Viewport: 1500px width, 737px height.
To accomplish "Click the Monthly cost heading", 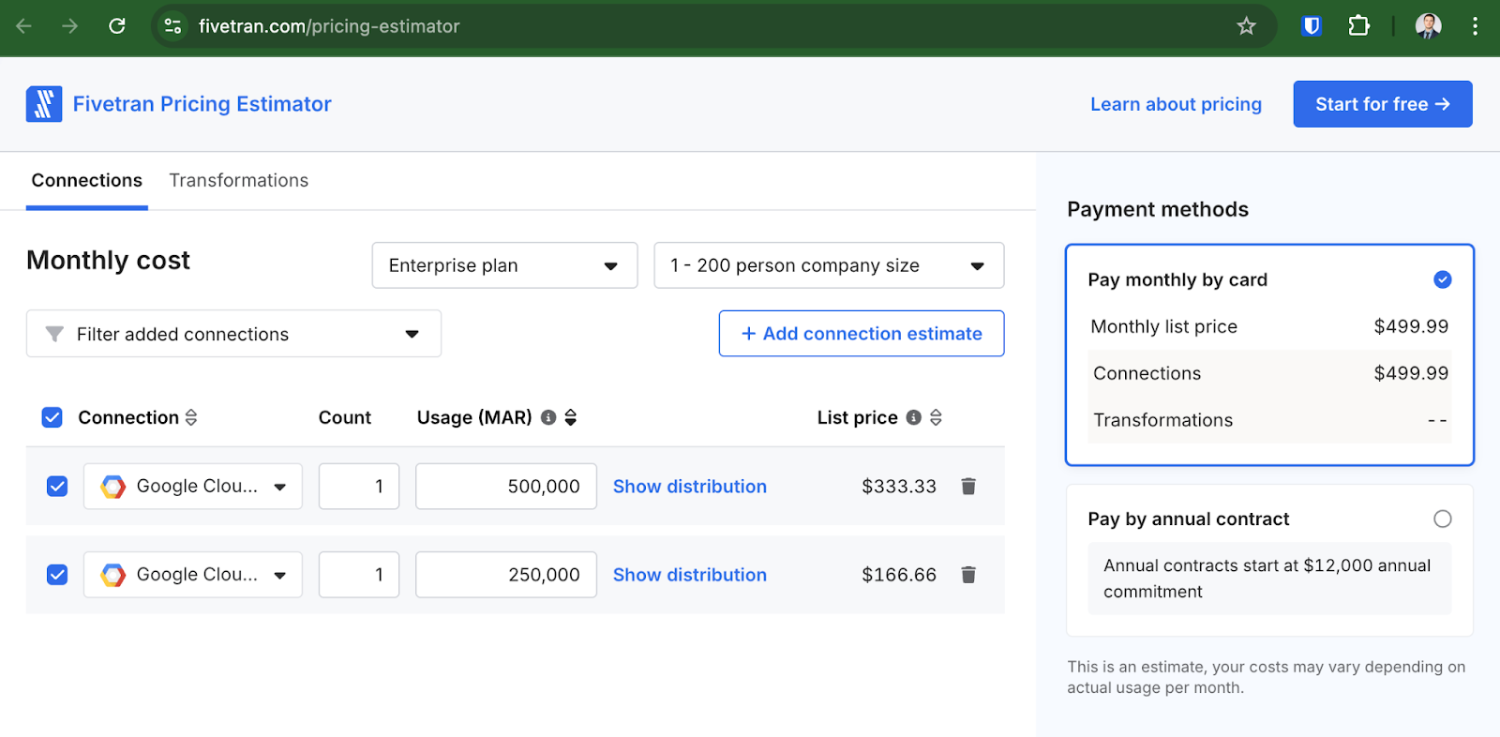I will coord(108,260).
